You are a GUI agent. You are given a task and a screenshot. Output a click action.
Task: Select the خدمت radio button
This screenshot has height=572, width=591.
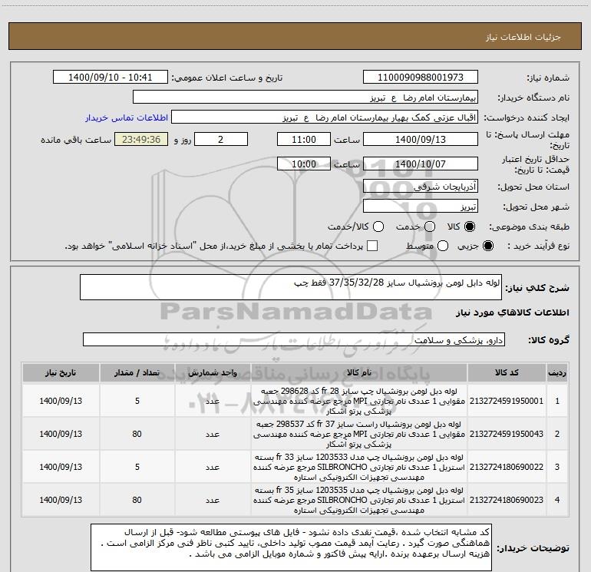click(x=430, y=226)
